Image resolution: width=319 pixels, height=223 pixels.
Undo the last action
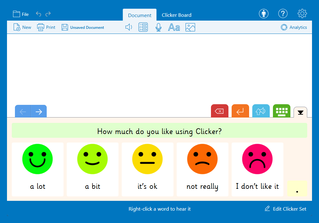tap(38, 14)
